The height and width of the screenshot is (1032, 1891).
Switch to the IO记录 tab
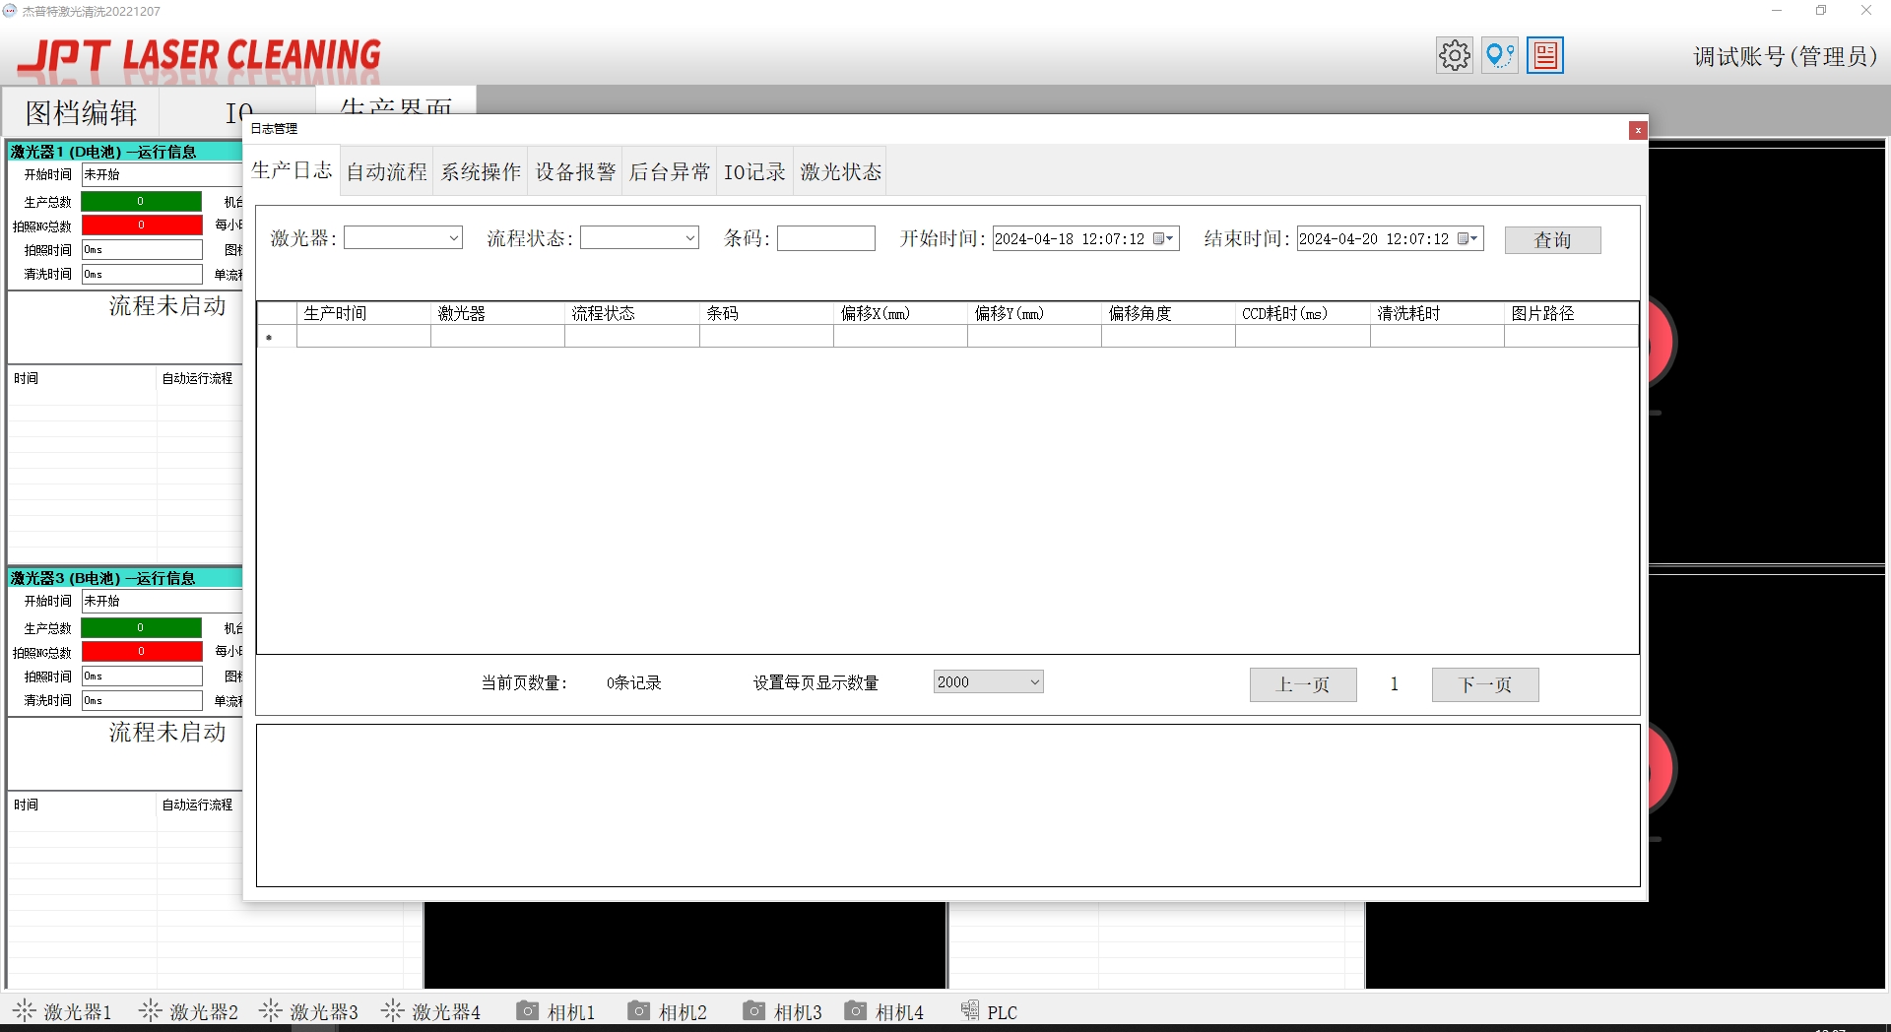click(754, 171)
